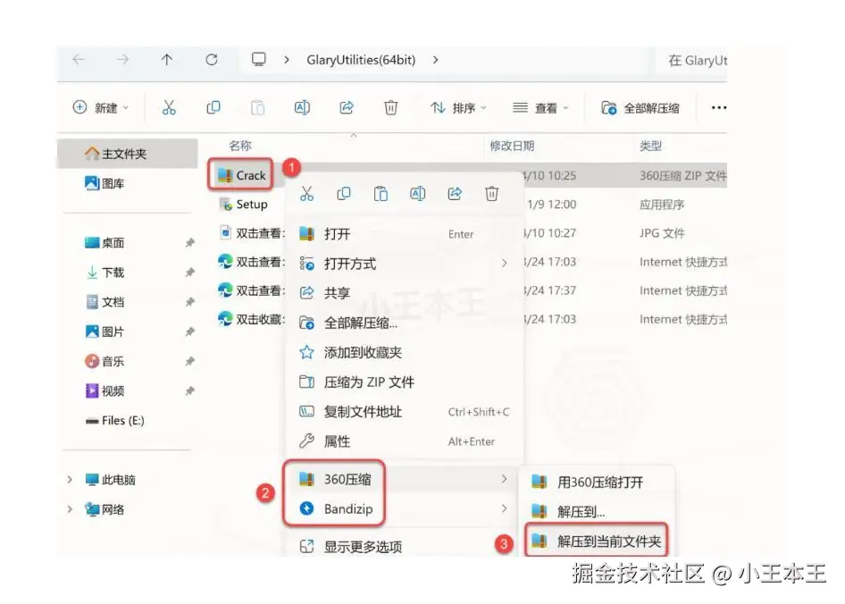
Task: Open 下载 in sidebar
Action: click(105, 273)
